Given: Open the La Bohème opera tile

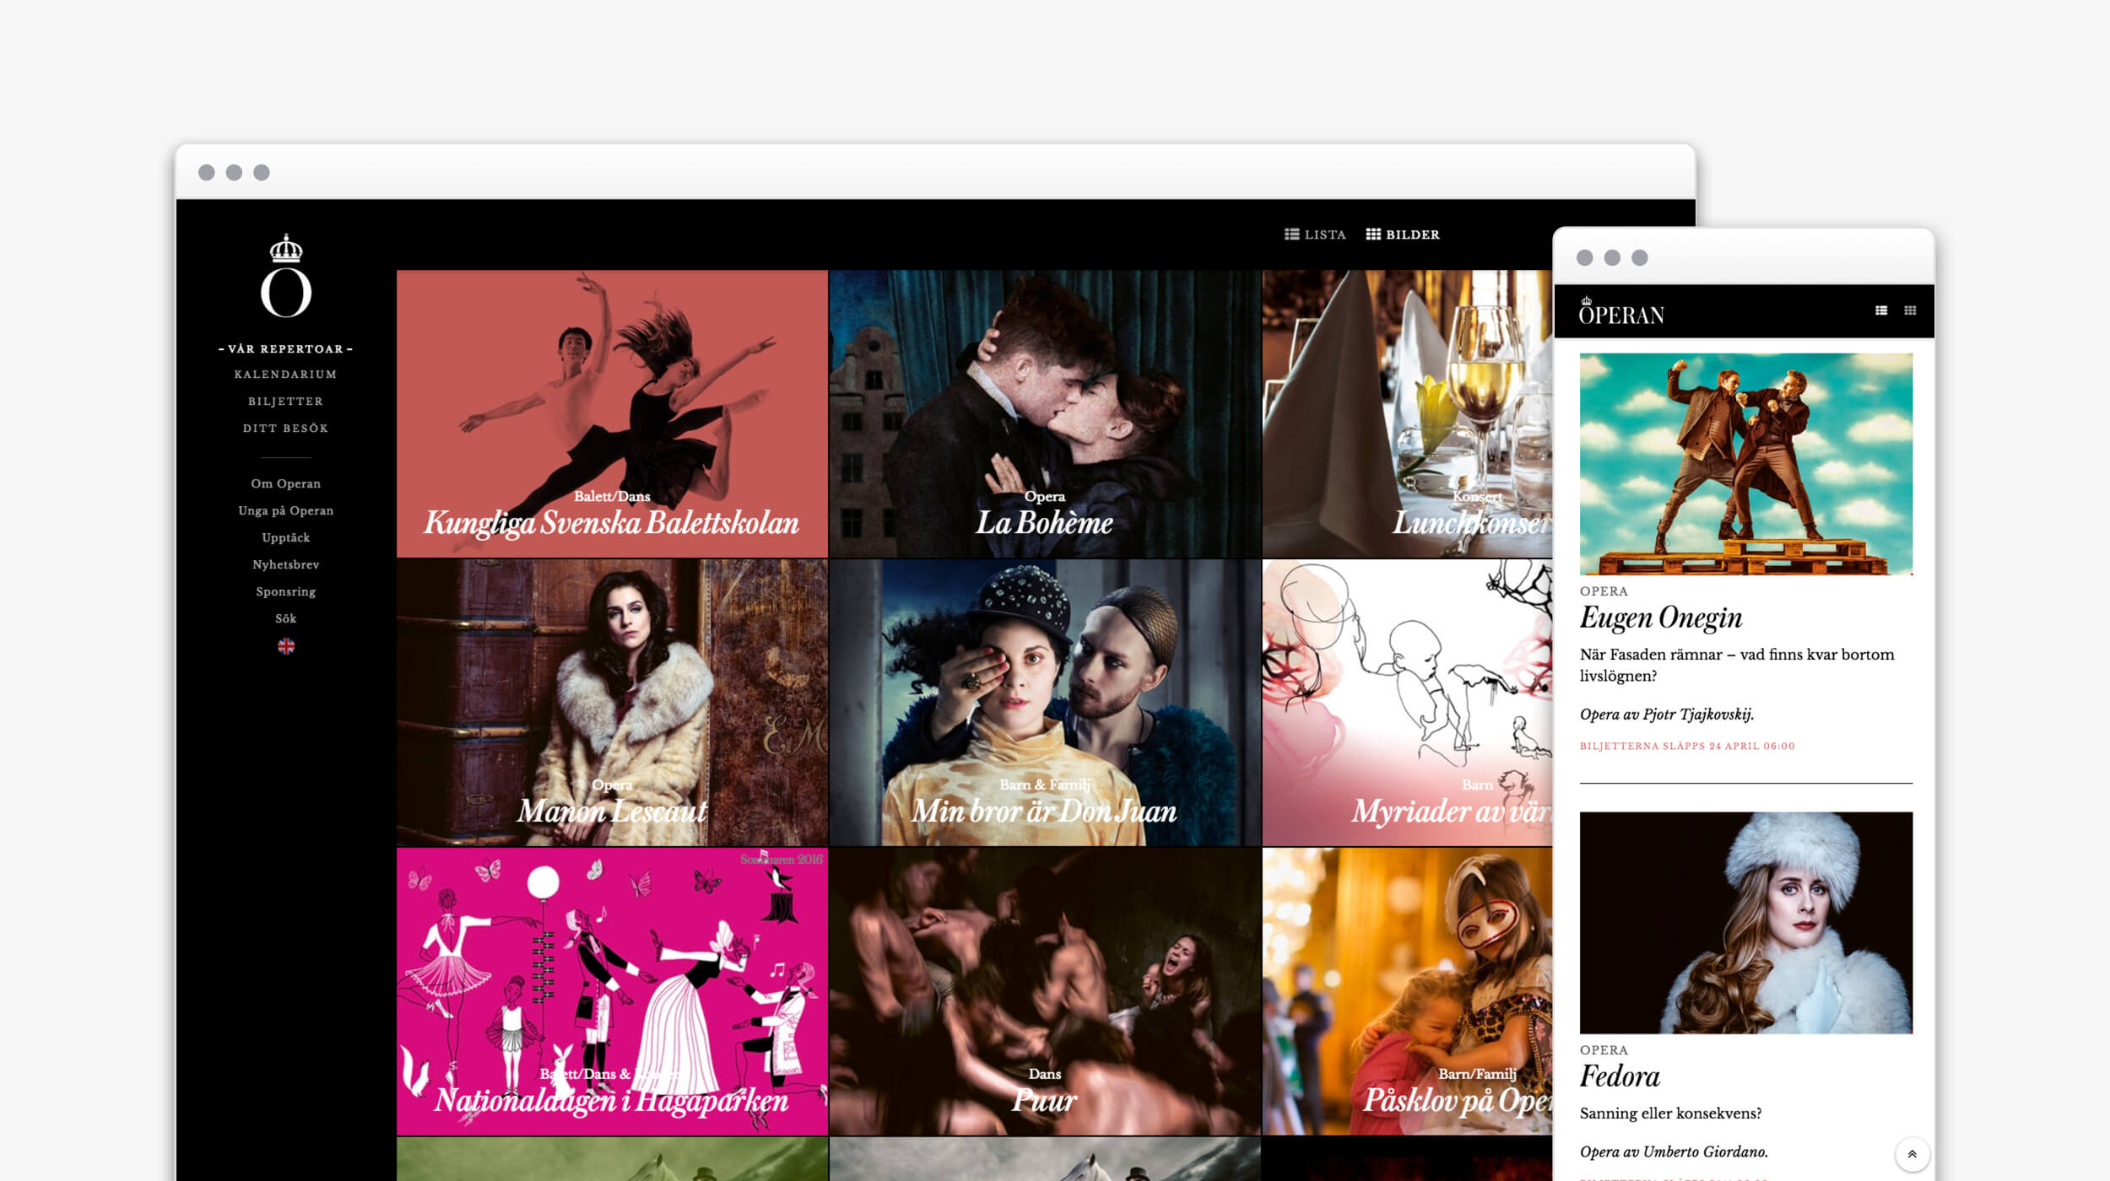Looking at the screenshot, I should [x=1045, y=413].
